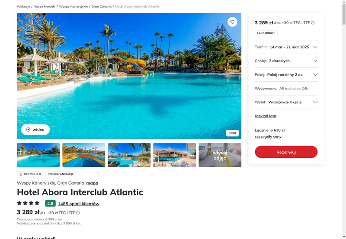Open the mapa link

92,183
